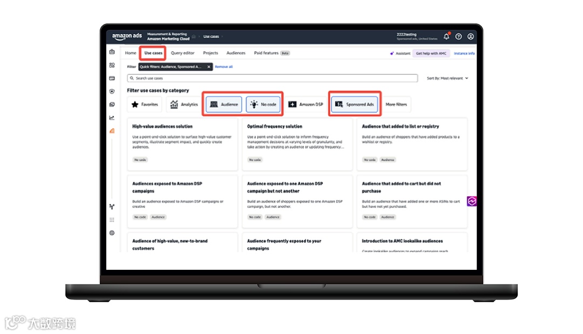Open the Projects tab
583x334 pixels.
pos(211,53)
